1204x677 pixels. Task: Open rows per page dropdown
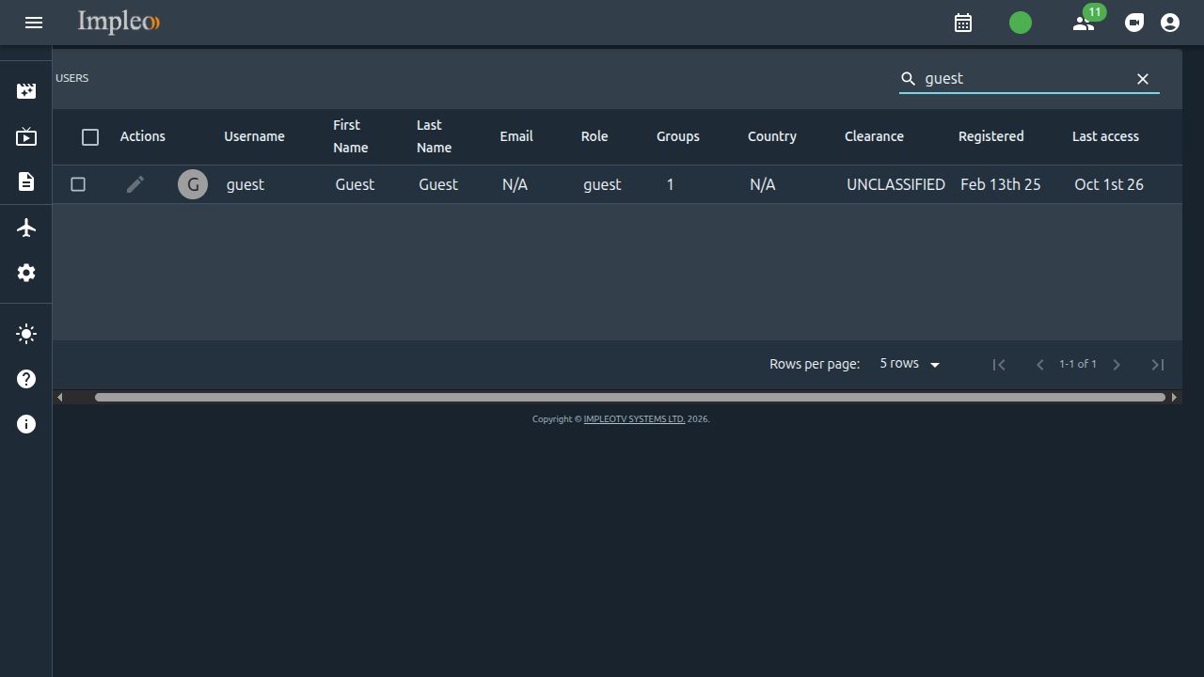coord(910,364)
